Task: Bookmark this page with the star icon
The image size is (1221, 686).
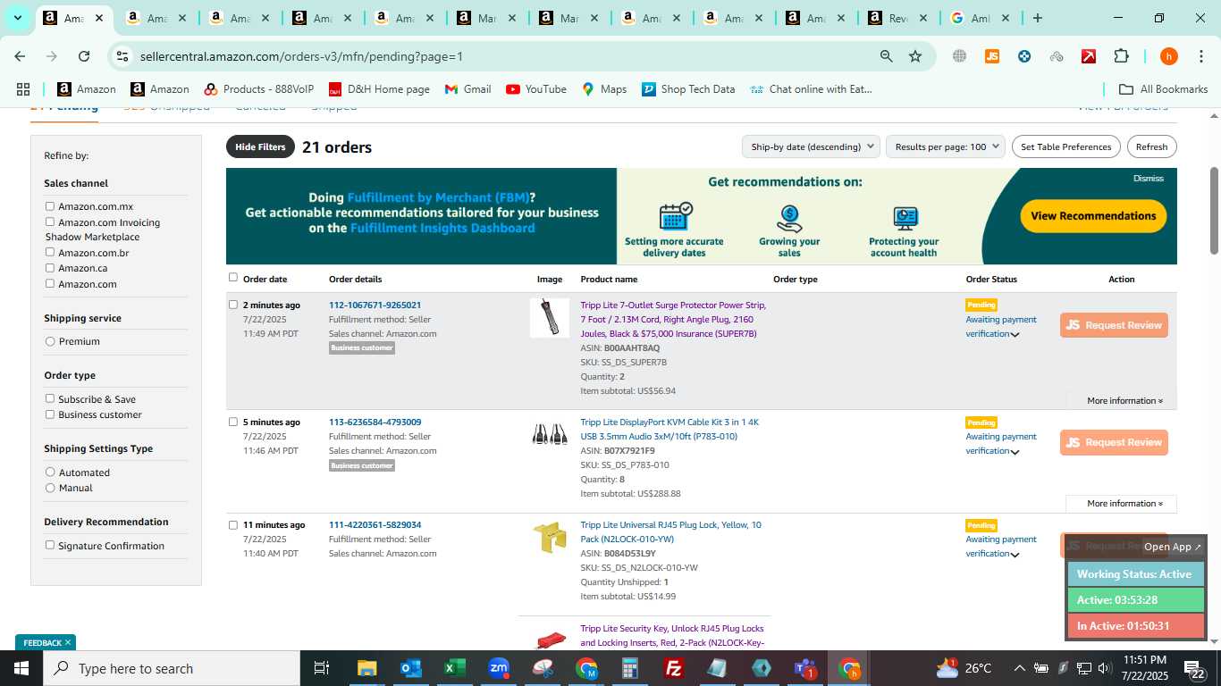Action: pos(915,56)
